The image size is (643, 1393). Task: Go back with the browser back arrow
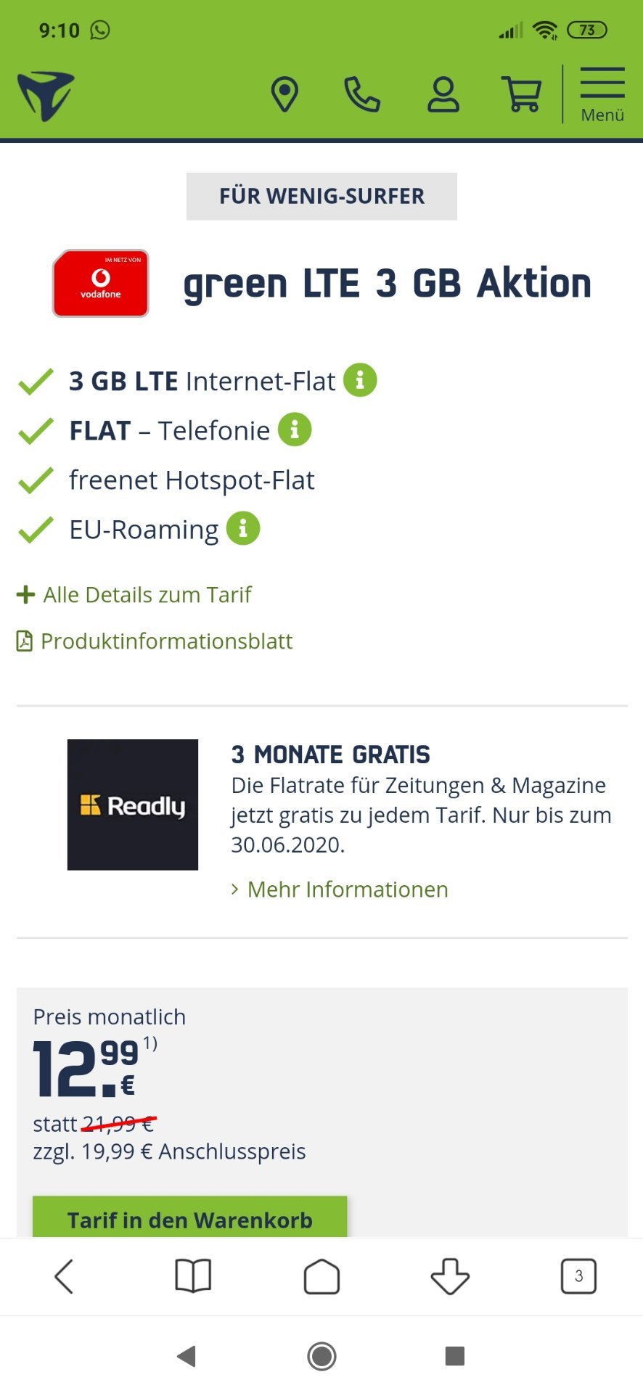click(x=64, y=1276)
